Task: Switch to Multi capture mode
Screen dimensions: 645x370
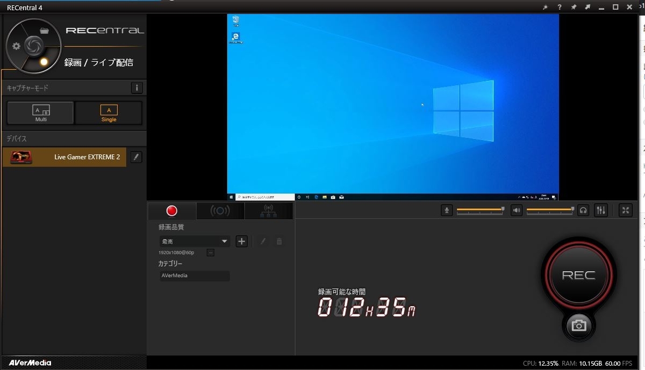Action: point(41,113)
